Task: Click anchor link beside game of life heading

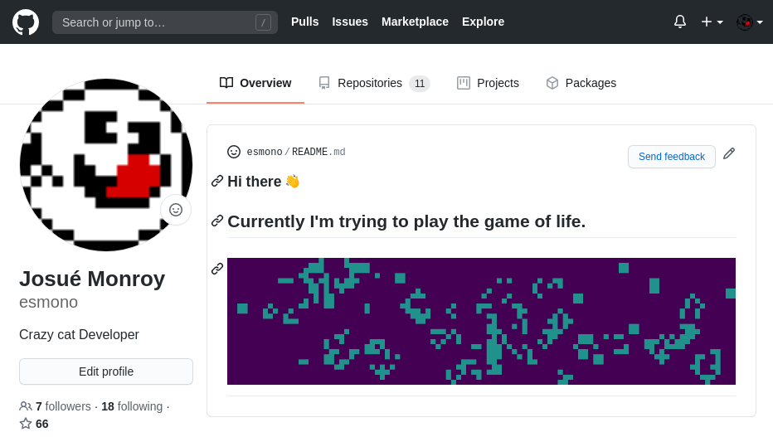Action: click(217, 221)
